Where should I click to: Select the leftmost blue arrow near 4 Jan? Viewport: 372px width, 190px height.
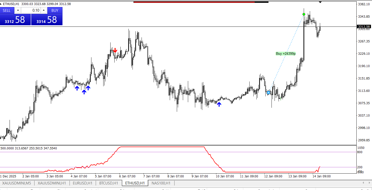pos(77,88)
